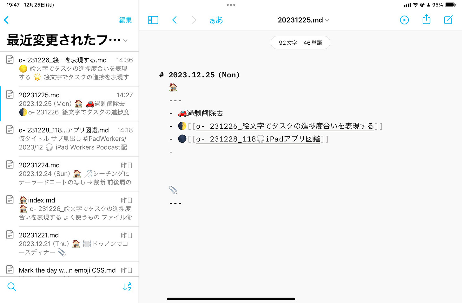Change sort order with the A-Z icon
462x303 pixels.
coord(127,287)
